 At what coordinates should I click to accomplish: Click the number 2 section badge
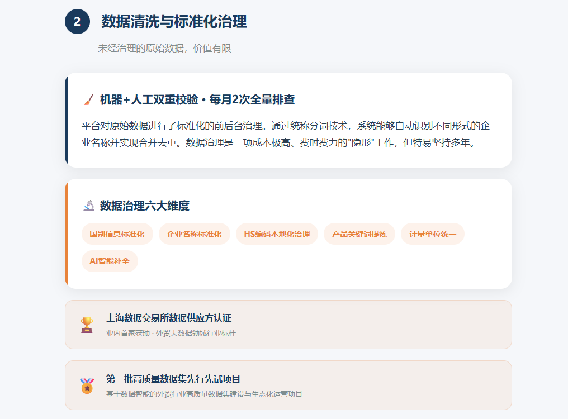click(77, 22)
